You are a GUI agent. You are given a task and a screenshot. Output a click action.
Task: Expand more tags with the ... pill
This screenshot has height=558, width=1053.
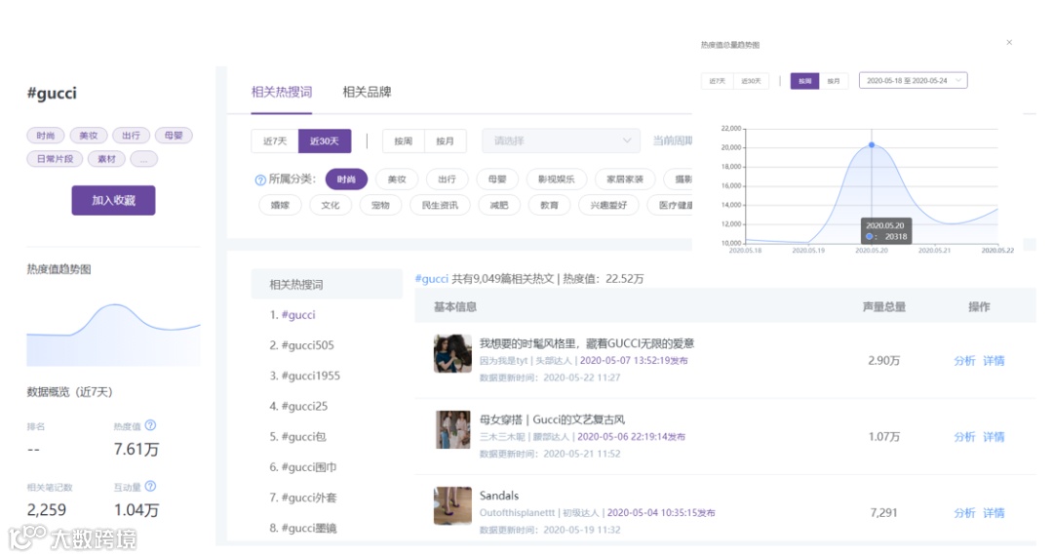(x=143, y=159)
